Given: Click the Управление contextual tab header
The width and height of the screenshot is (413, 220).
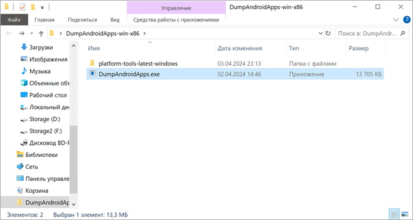Looking at the screenshot, I should pyautogui.click(x=176, y=8).
